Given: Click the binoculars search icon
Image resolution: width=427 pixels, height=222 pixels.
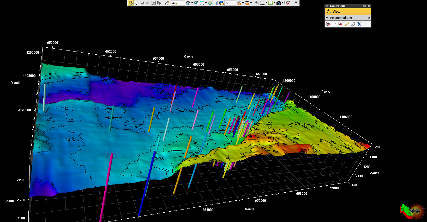Looking at the screenshot, I should tap(247, 3).
